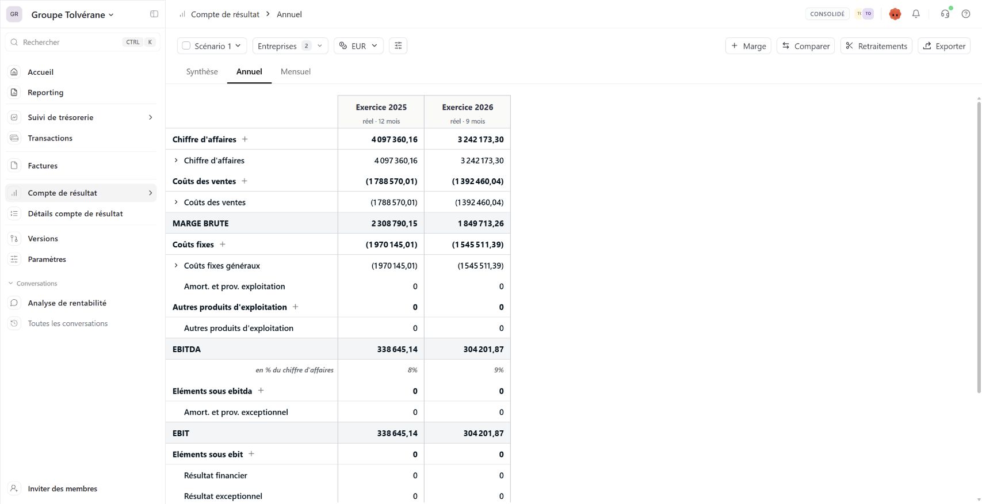Click the Exporter button

tap(944, 46)
